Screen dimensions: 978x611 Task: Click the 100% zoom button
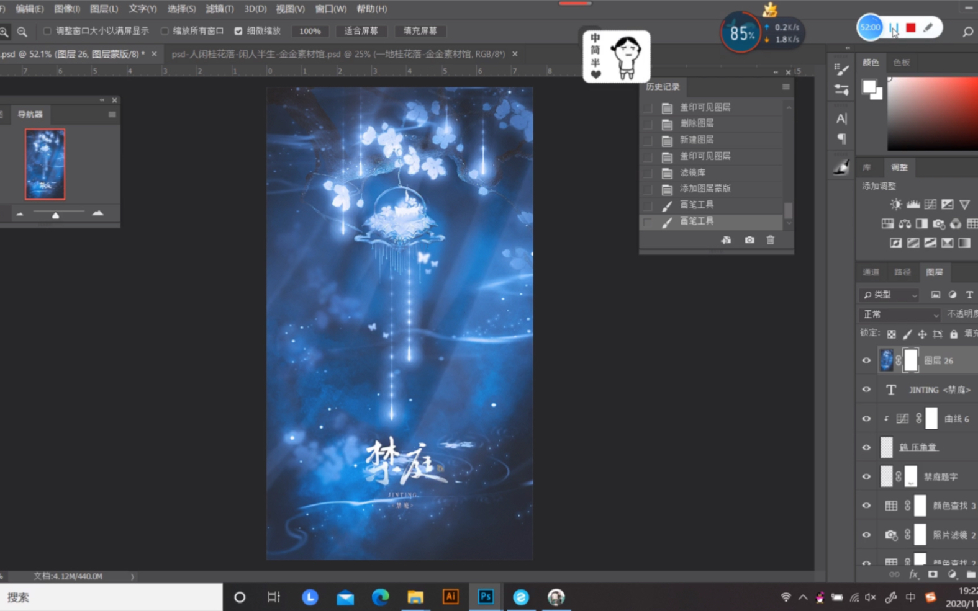click(x=310, y=31)
